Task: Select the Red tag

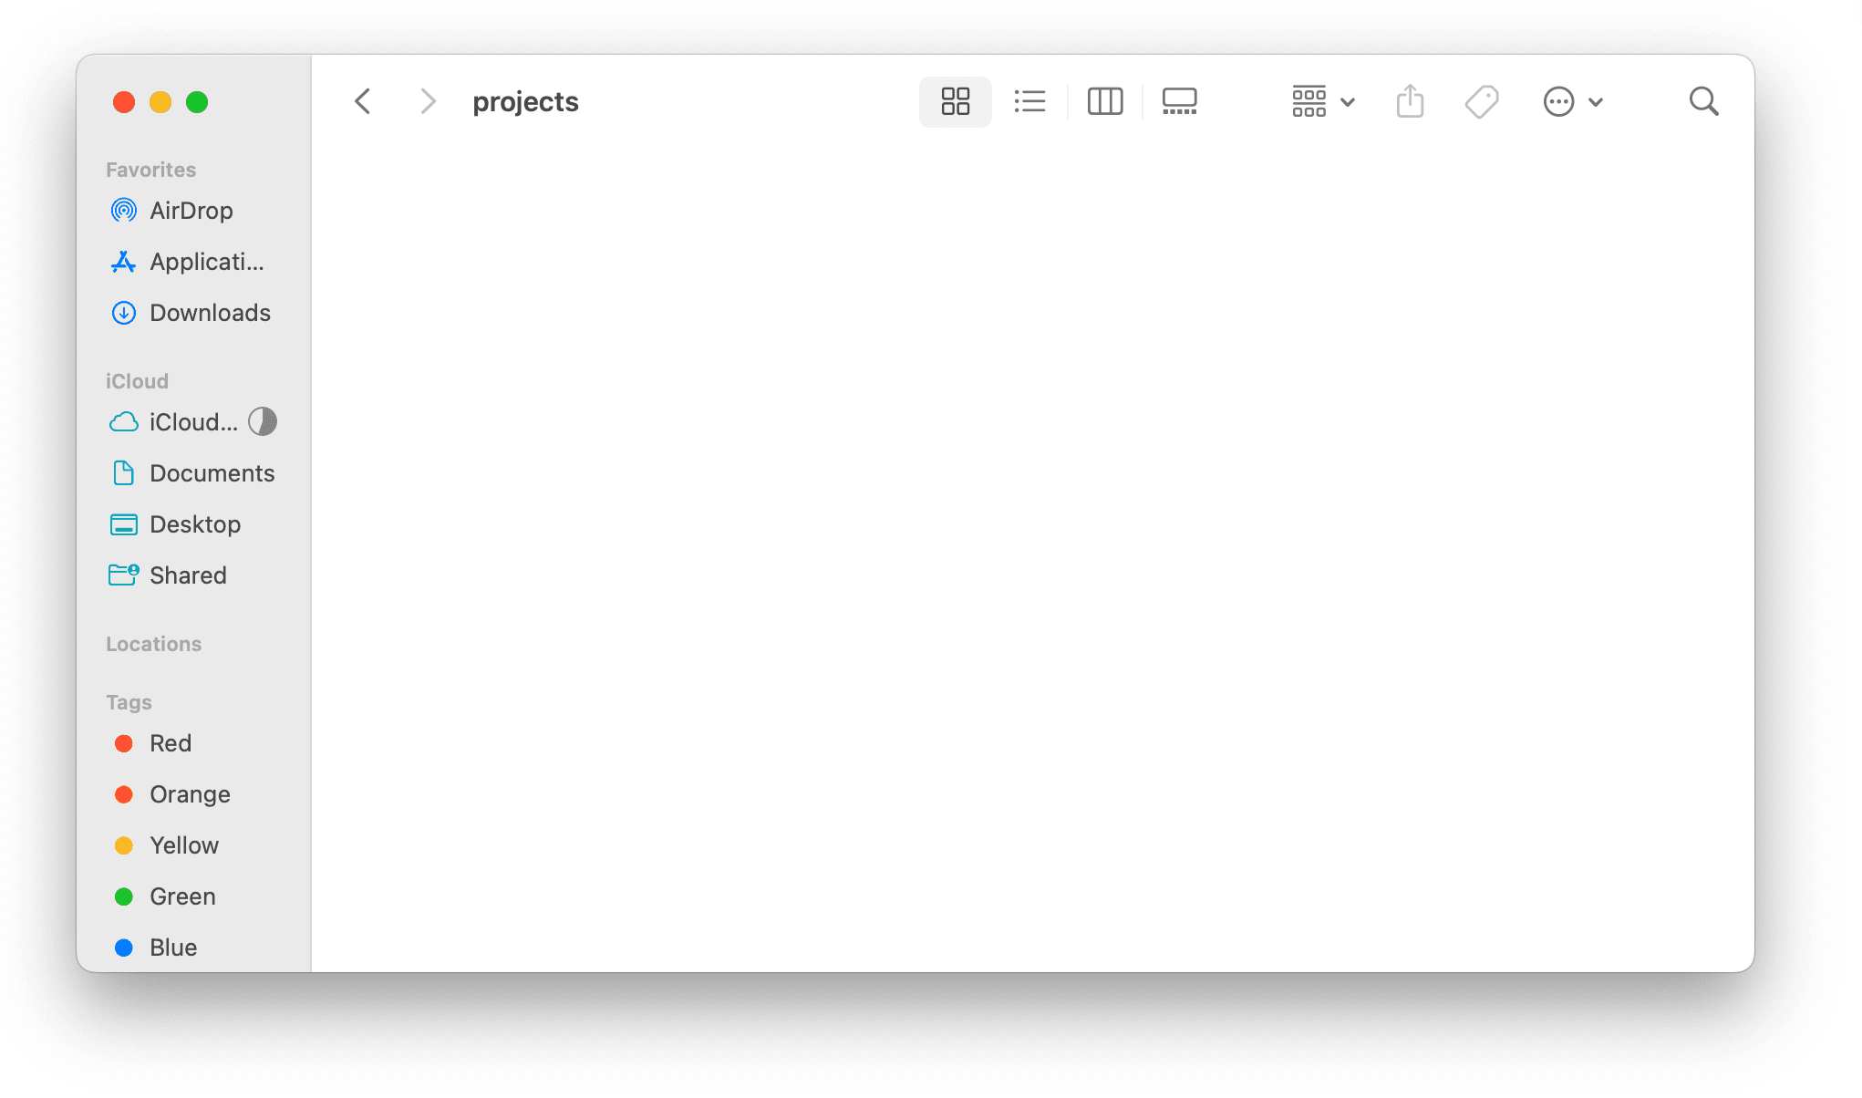Action: tap(170, 742)
